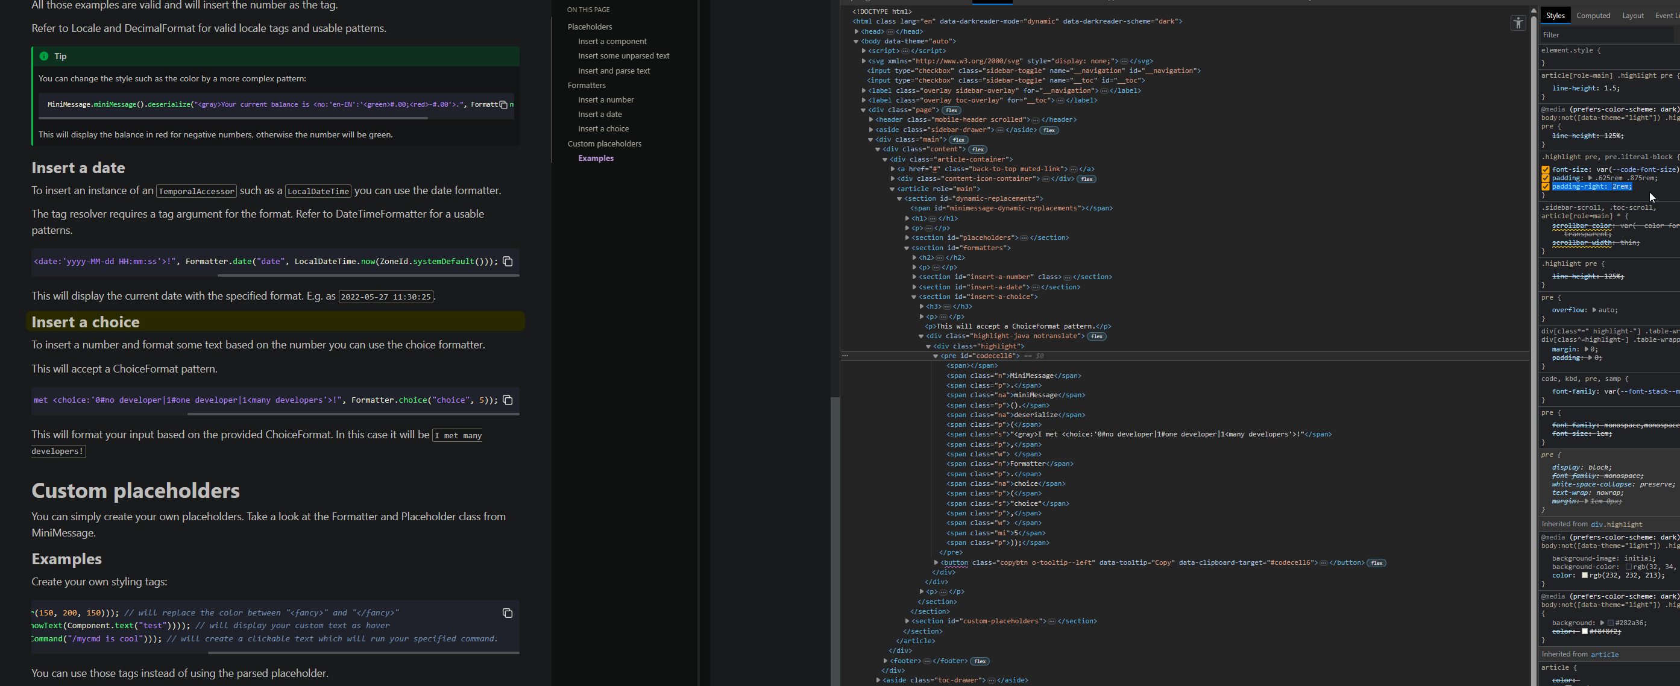
Task: Copy the date formatter code block
Action: [508, 262]
